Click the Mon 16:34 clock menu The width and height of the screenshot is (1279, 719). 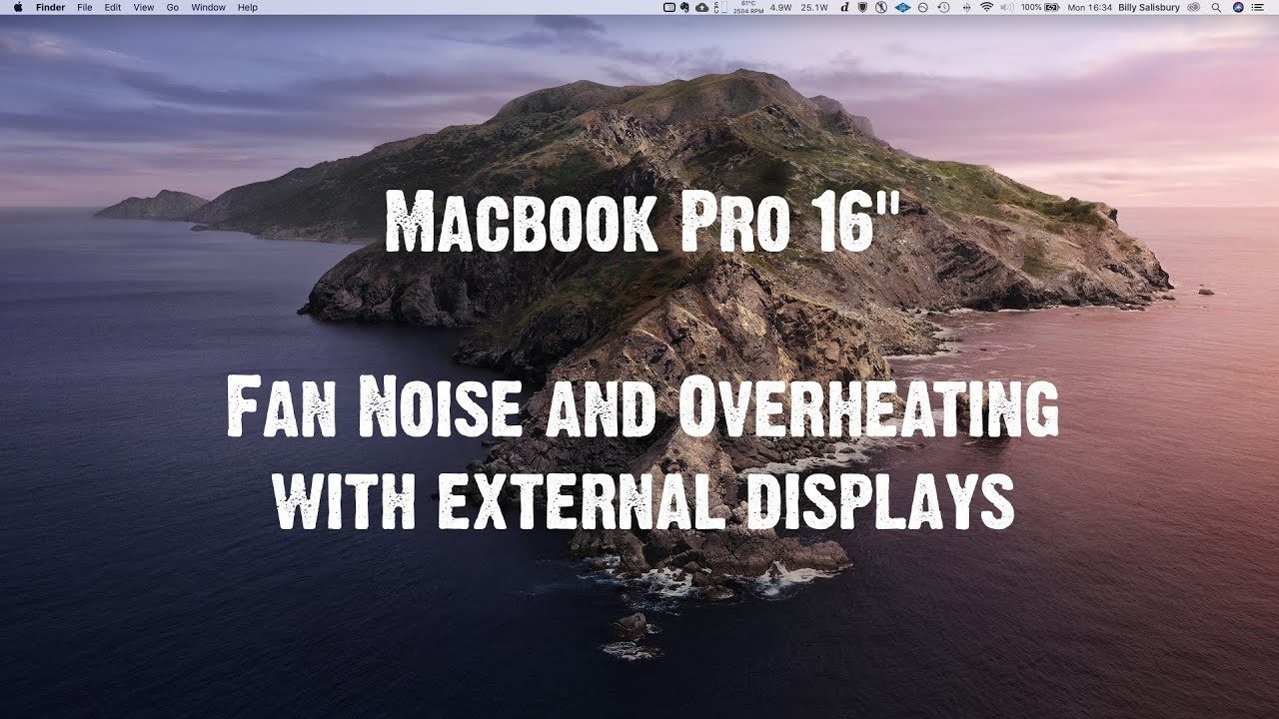pyautogui.click(x=1089, y=8)
